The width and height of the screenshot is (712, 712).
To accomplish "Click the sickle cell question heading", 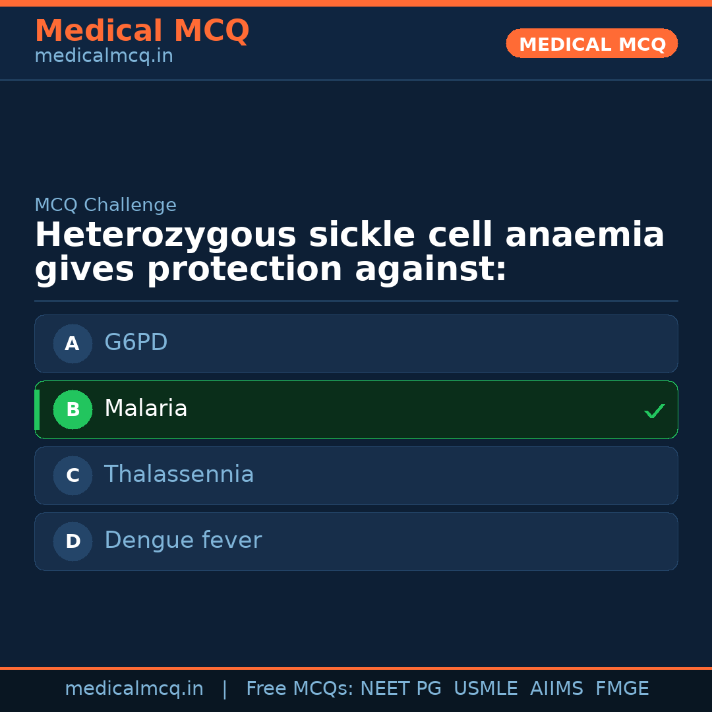I will tap(349, 252).
